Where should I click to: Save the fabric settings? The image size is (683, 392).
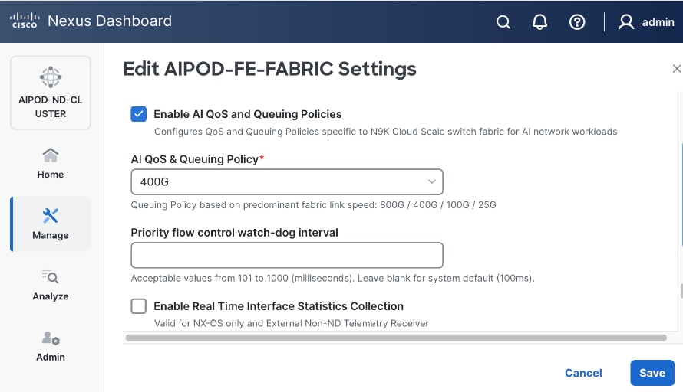coord(652,373)
